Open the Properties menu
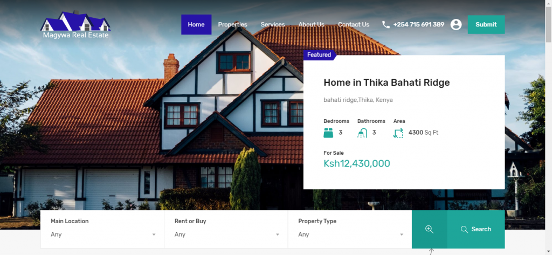 pos(232,25)
